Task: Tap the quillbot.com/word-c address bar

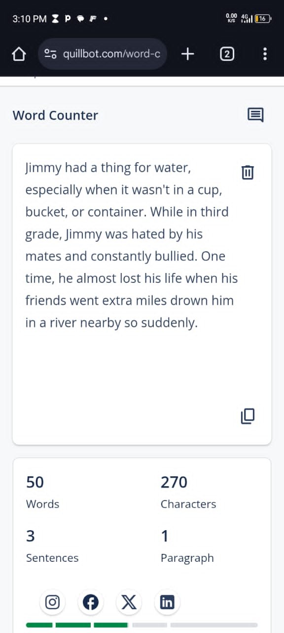Action: (103, 54)
